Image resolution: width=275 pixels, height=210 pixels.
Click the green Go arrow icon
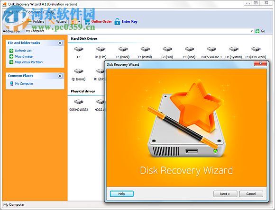click(x=257, y=31)
